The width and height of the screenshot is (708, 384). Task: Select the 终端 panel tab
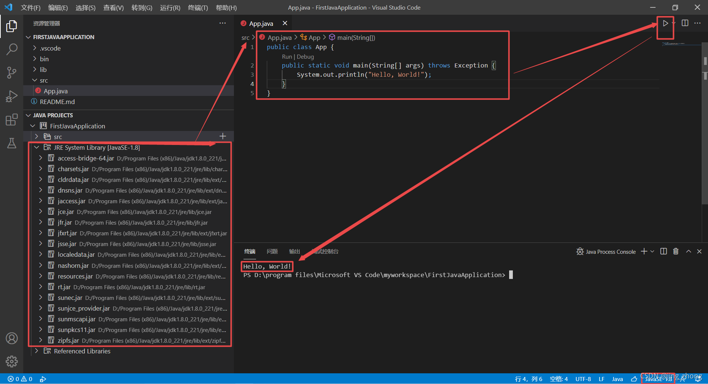click(x=250, y=251)
